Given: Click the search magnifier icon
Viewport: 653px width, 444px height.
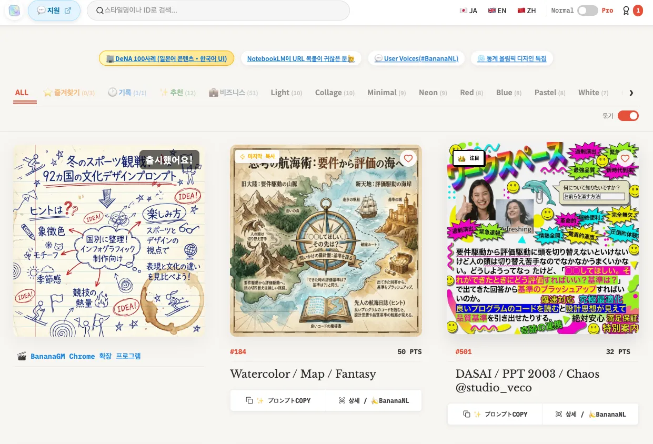Looking at the screenshot, I should [x=99, y=11].
